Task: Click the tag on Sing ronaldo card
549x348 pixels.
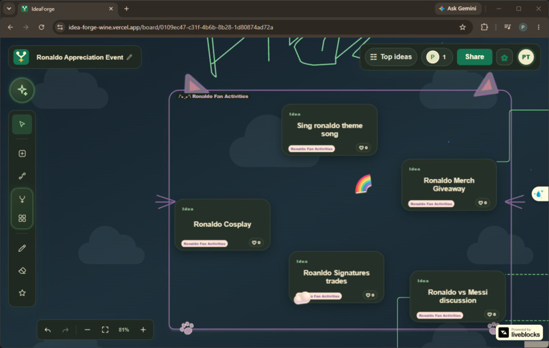Action: click(311, 148)
